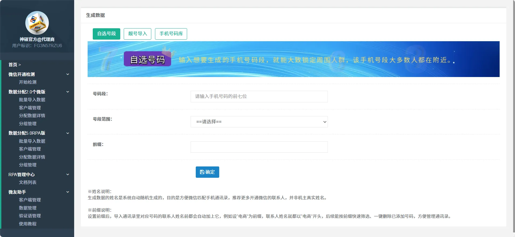Focus the 号码段 input field

click(x=259, y=96)
